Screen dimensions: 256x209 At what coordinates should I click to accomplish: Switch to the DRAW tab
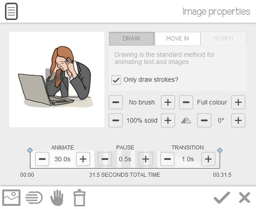click(132, 38)
